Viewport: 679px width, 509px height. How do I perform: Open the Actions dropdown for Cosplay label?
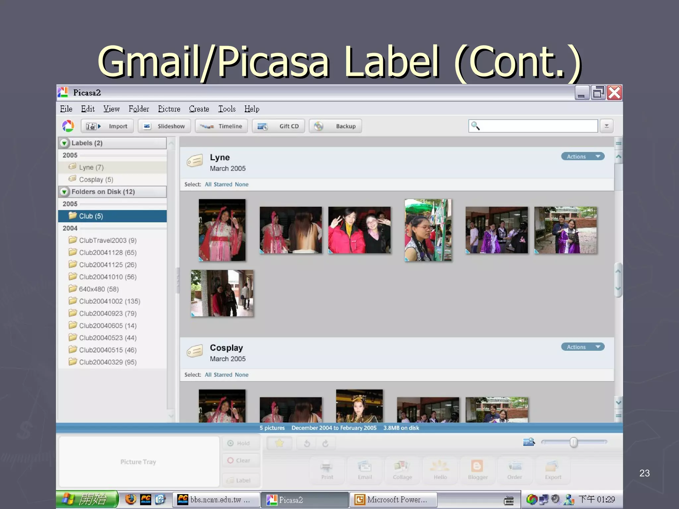pos(583,347)
